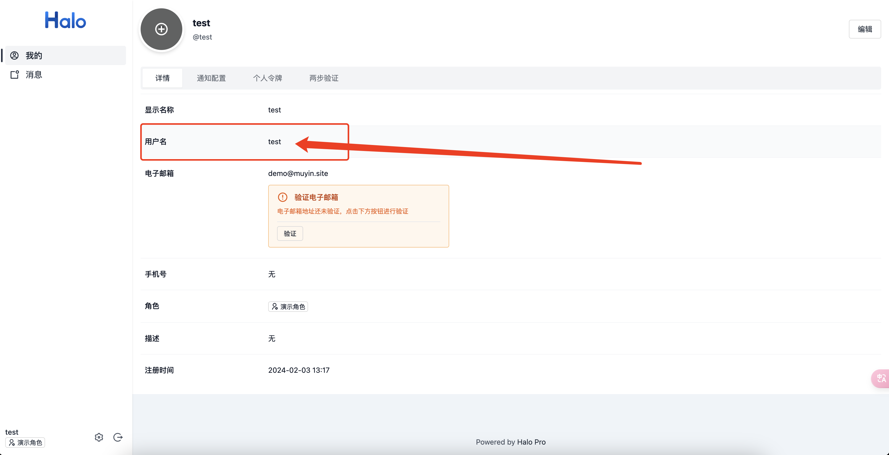Screen dimensions: 889x455
Task: Click the registration time 2024-02-03 13:17
Action: coord(299,370)
